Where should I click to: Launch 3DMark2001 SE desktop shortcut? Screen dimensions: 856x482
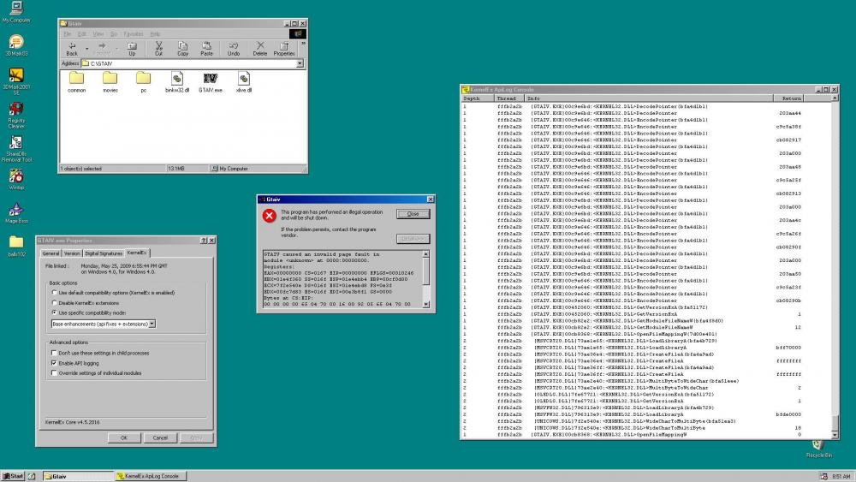pos(16,81)
